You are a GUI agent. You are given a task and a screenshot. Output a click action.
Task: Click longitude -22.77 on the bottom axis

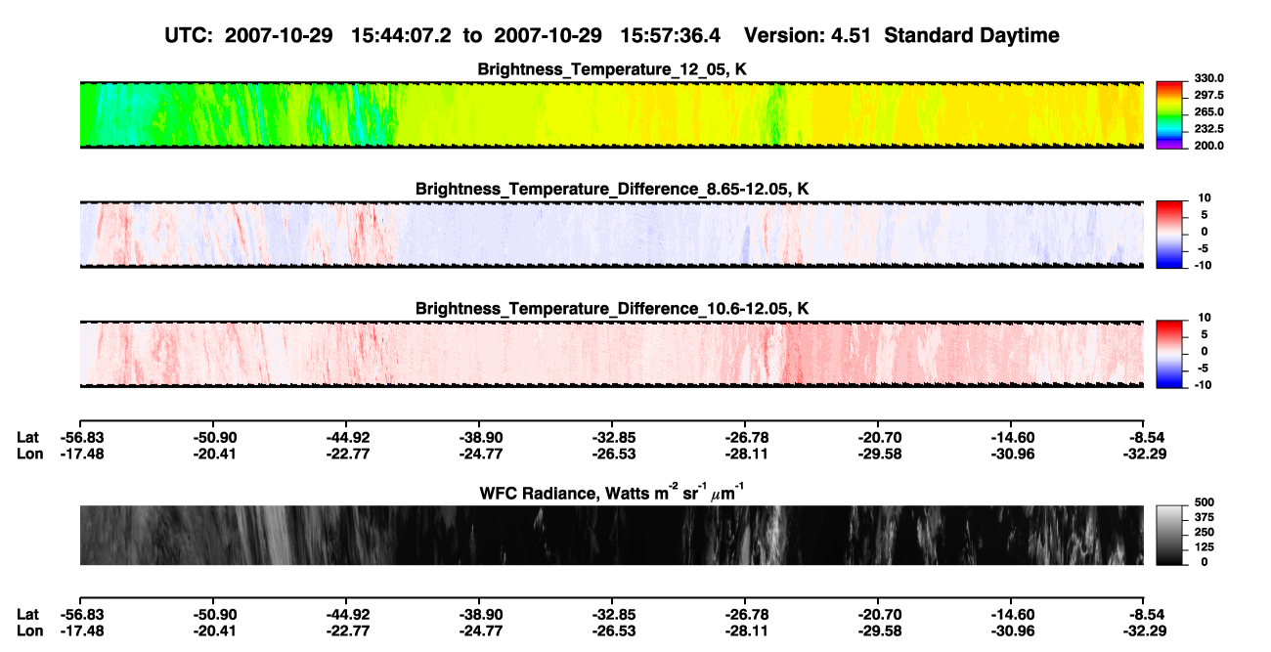click(346, 630)
